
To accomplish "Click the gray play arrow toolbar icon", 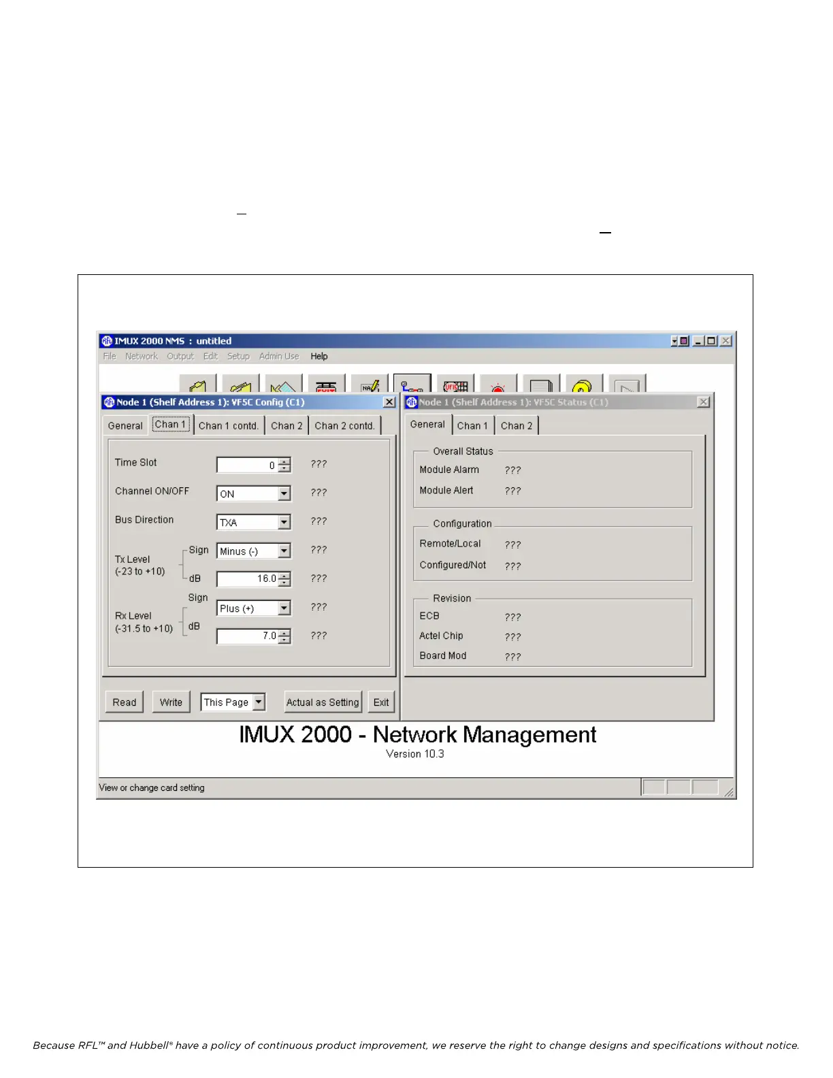I will (x=627, y=384).
